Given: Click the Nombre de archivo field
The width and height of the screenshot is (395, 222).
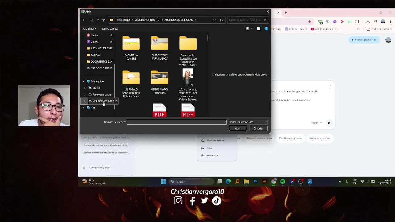Looking at the screenshot, I should [x=176, y=122].
